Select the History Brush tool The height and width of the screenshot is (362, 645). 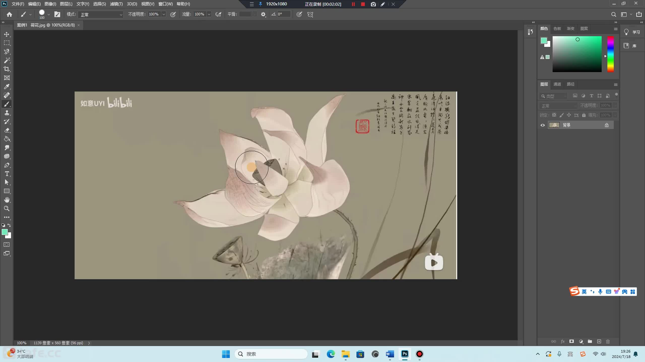click(7, 122)
